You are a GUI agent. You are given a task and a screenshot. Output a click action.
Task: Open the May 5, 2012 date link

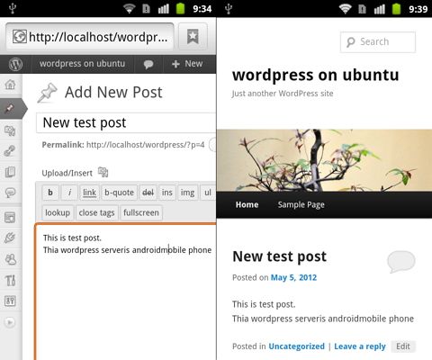293,278
